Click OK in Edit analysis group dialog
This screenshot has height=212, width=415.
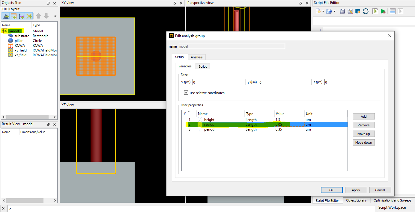click(331, 190)
